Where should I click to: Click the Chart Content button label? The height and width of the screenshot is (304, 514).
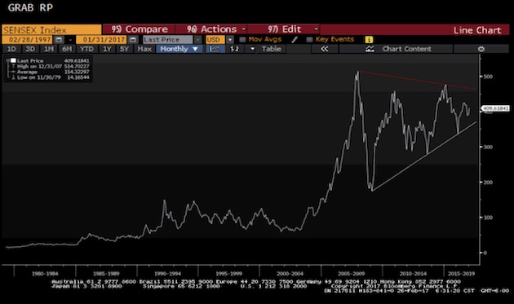(x=407, y=49)
